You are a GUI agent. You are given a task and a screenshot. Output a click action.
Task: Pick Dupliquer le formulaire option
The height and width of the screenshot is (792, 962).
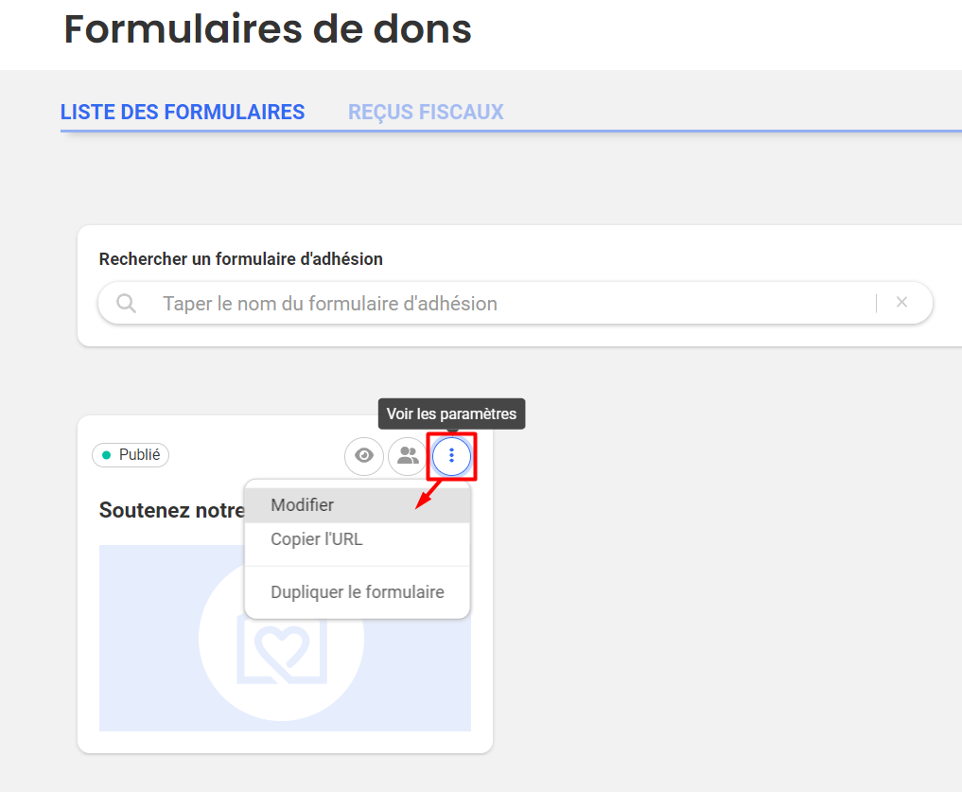pyautogui.click(x=357, y=591)
